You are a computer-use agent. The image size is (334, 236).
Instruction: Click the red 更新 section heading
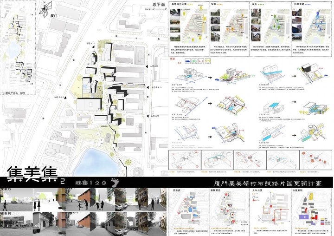[x=172, y=59]
